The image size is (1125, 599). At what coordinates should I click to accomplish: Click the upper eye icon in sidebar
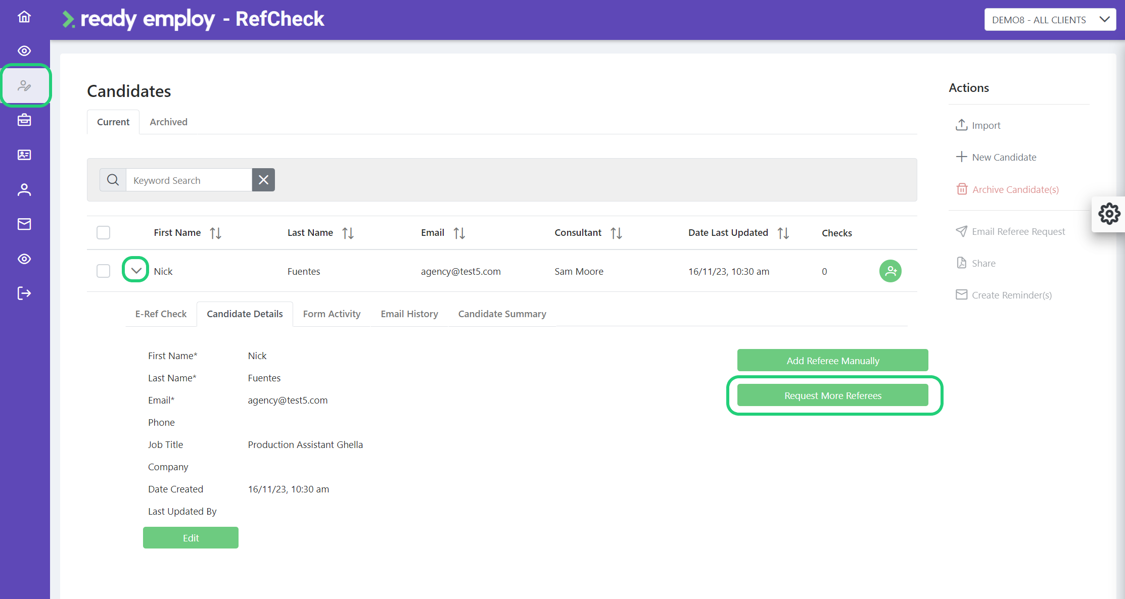pos(24,51)
